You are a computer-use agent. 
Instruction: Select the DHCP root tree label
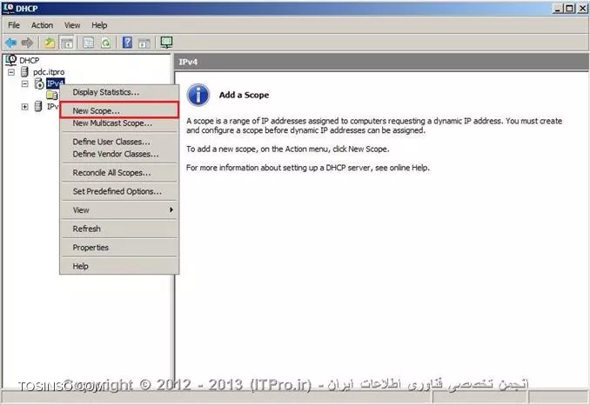click(30, 61)
